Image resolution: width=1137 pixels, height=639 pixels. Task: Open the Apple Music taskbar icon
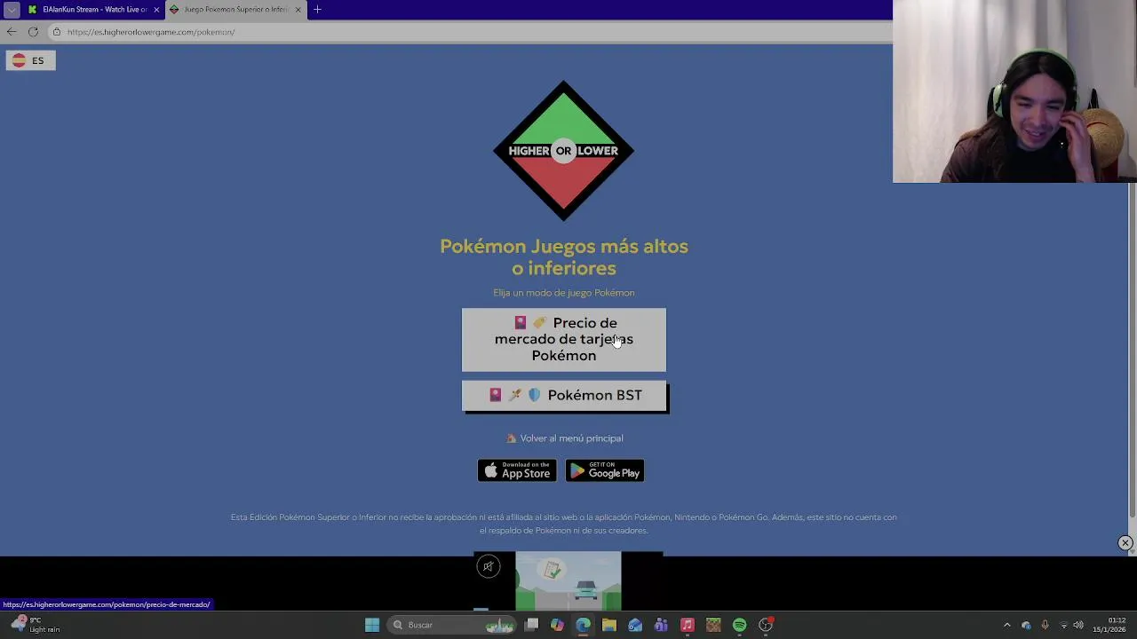tap(687, 625)
